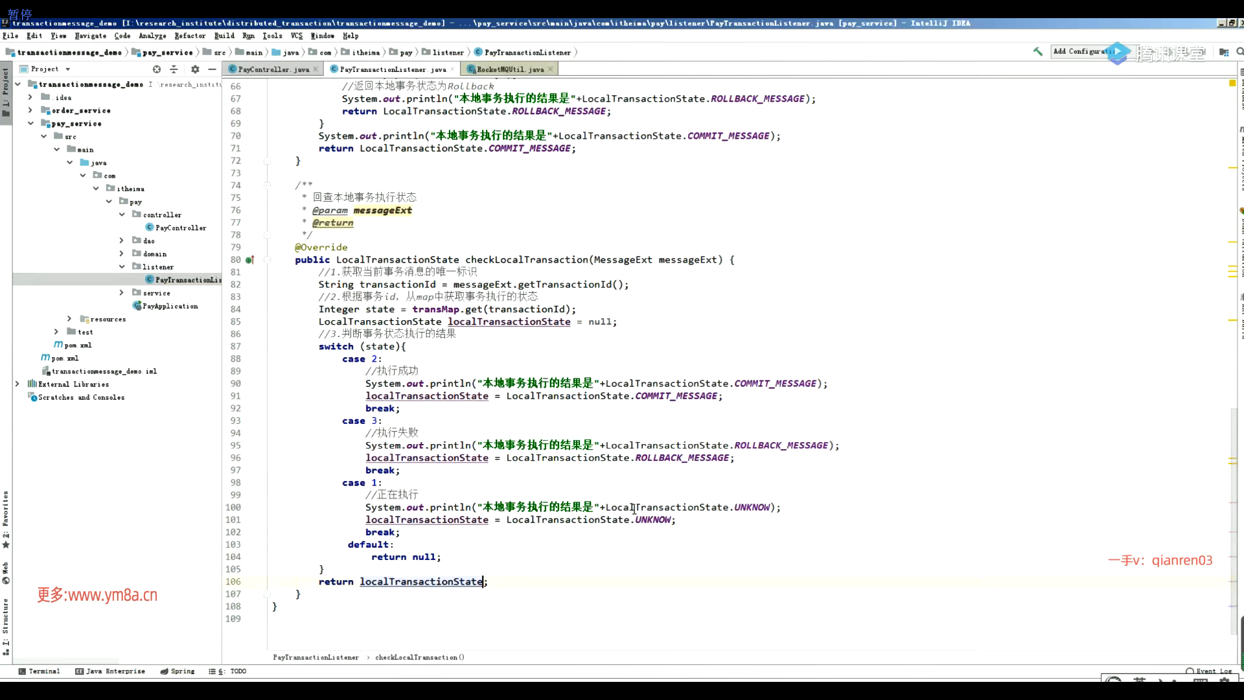Toggle the Spring tool window
Viewport: 1244px width, 700px height.
pos(178,671)
